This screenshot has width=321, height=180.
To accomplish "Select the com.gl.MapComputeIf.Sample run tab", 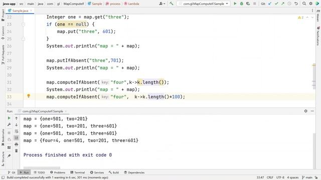I will point(43,111).
